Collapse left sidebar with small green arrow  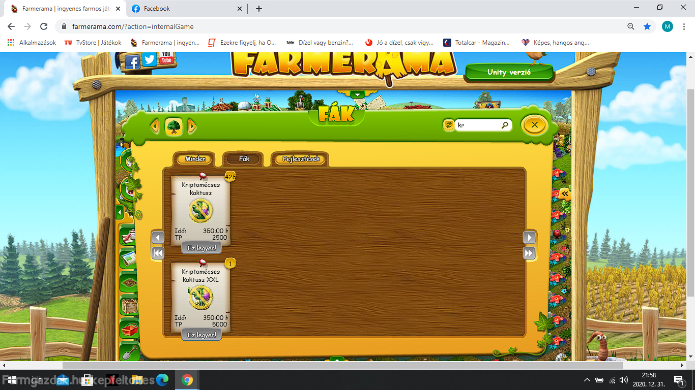[x=120, y=212]
